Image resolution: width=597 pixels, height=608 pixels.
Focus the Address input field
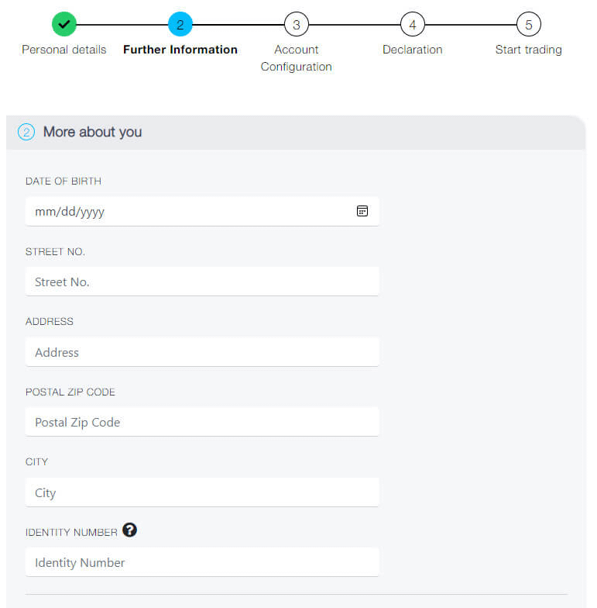click(x=201, y=352)
